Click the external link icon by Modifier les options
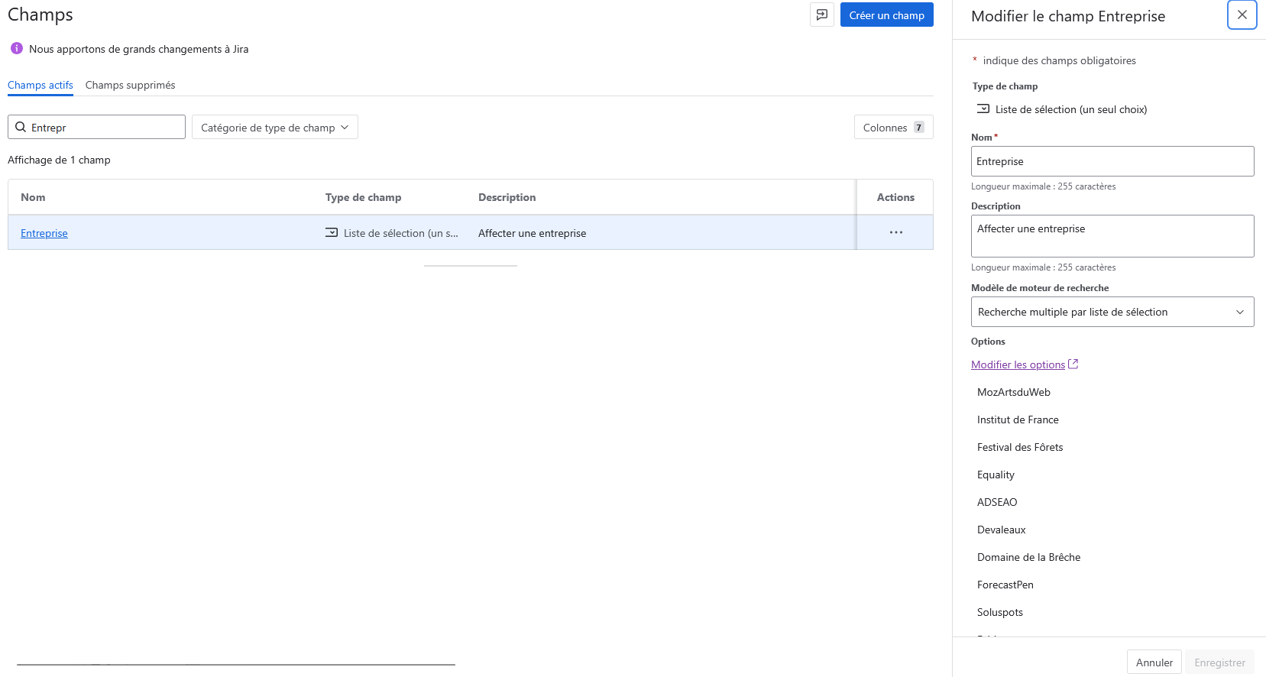The height and width of the screenshot is (677, 1266). [x=1073, y=364]
